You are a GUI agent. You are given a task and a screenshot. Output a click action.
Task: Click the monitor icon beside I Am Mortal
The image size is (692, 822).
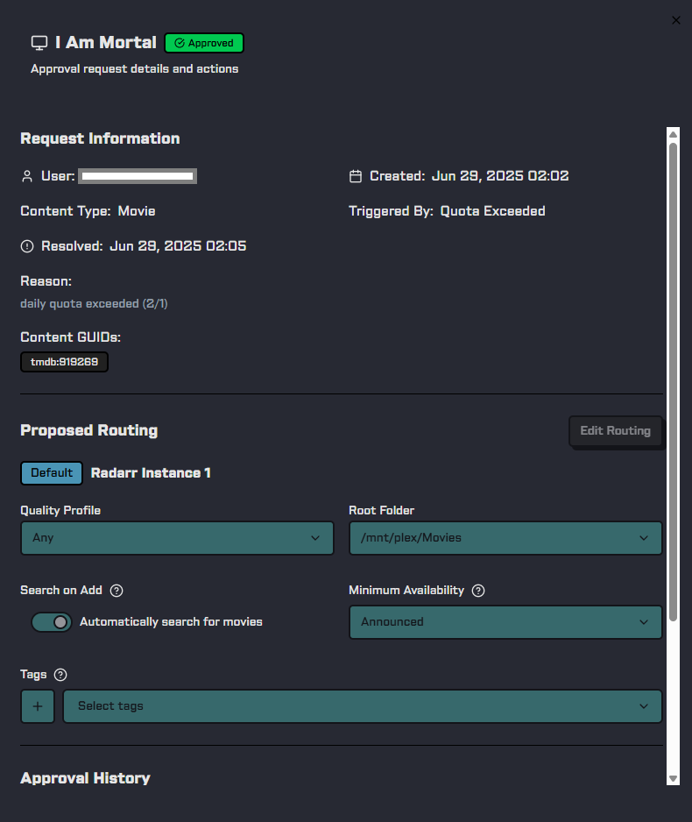[39, 43]
